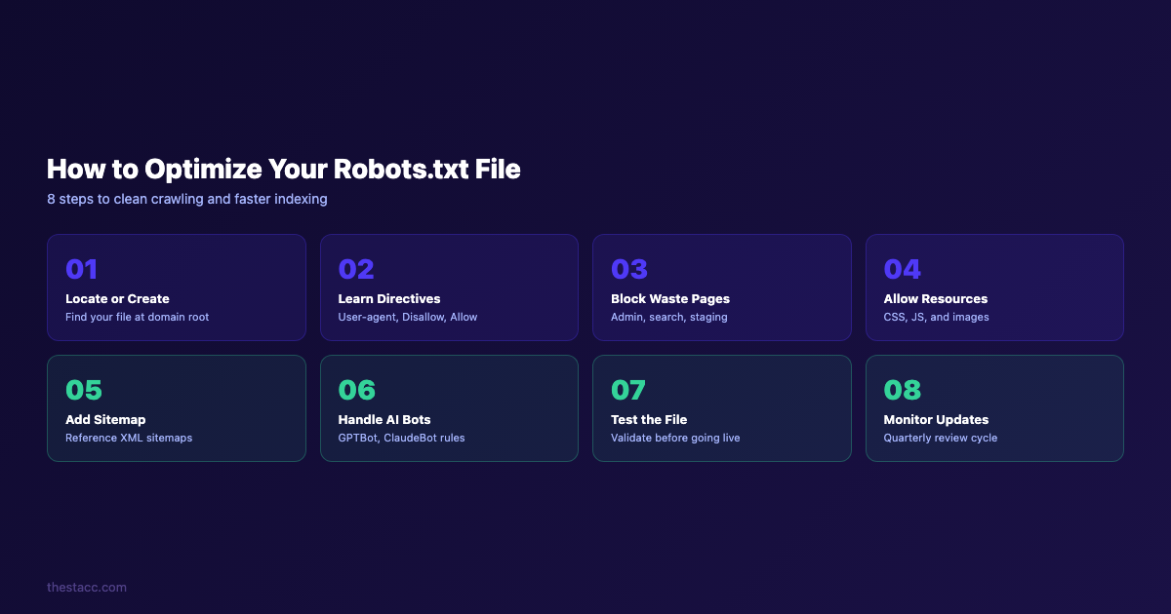Viewport: 1171px width, 614px height.
Task: Select the "Handle AI Bots" card
Action: (x=449, y=408)
